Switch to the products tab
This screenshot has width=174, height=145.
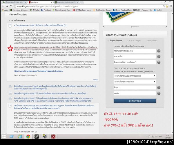pyautogui.click(x=40, y=2)
